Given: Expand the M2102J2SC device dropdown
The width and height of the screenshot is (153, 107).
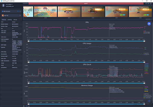Looking at the screenshot, I should click(x=20, y=11).
